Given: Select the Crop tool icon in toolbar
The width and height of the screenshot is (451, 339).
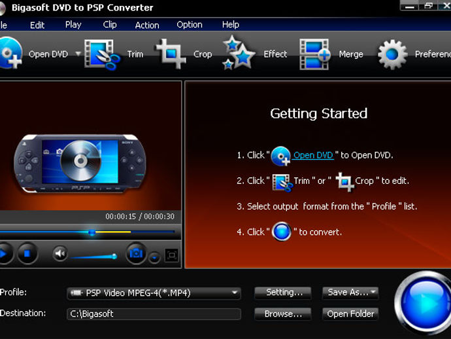Looking at the screenshot, I should pos(171,54).
